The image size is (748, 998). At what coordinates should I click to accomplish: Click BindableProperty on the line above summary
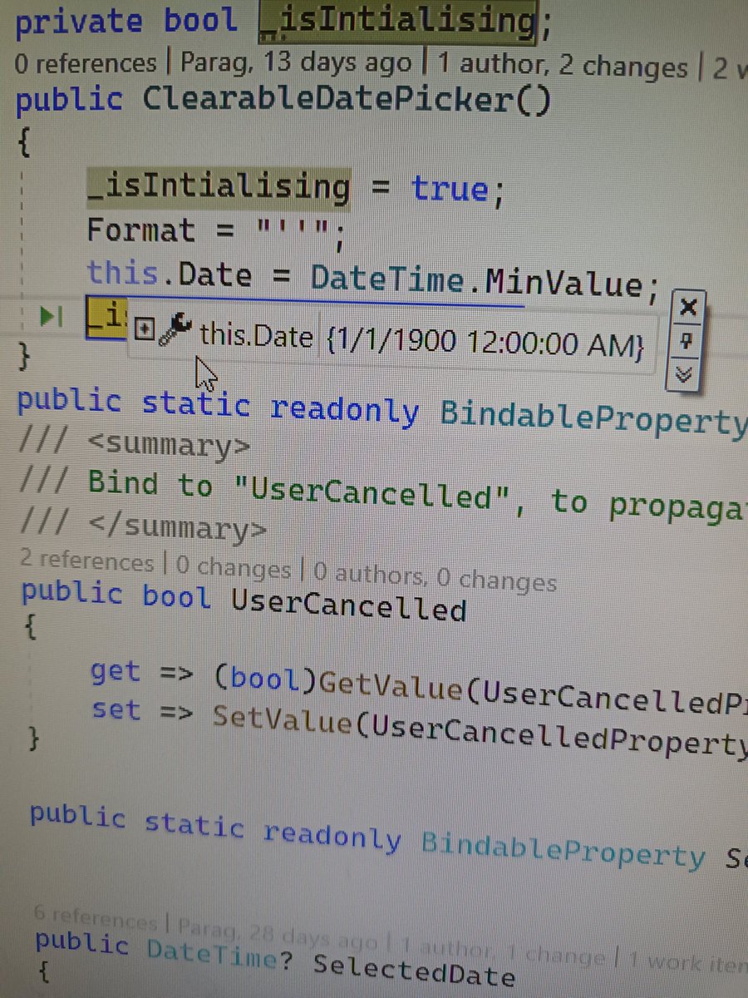click(x=593, y=417)
